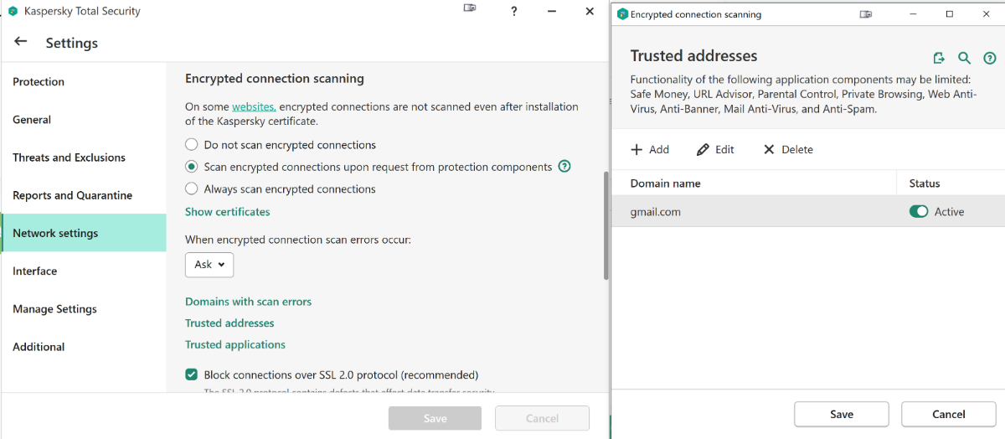This screenshot has width=1005, height=439.
Task: Open search in Trusted addresses window
Action: click(x=964, y=58)
